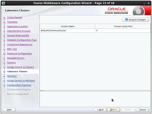Go to Managed Servers step

16,58
